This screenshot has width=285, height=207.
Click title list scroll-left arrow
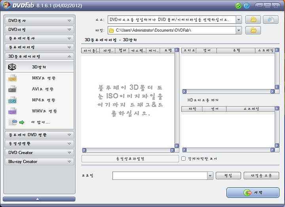(x=84, y=150)
